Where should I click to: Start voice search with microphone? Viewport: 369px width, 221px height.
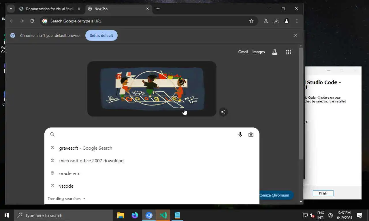coord(240,134)
